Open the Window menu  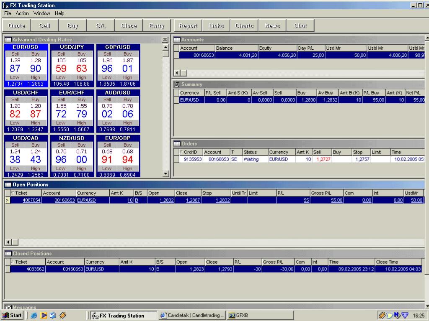[x=42, y=13]
